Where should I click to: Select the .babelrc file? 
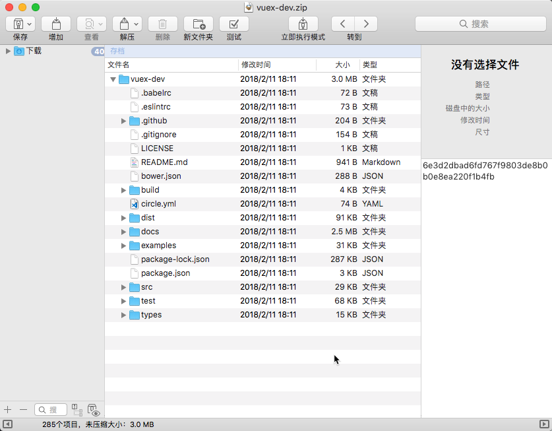click(262, 93)
